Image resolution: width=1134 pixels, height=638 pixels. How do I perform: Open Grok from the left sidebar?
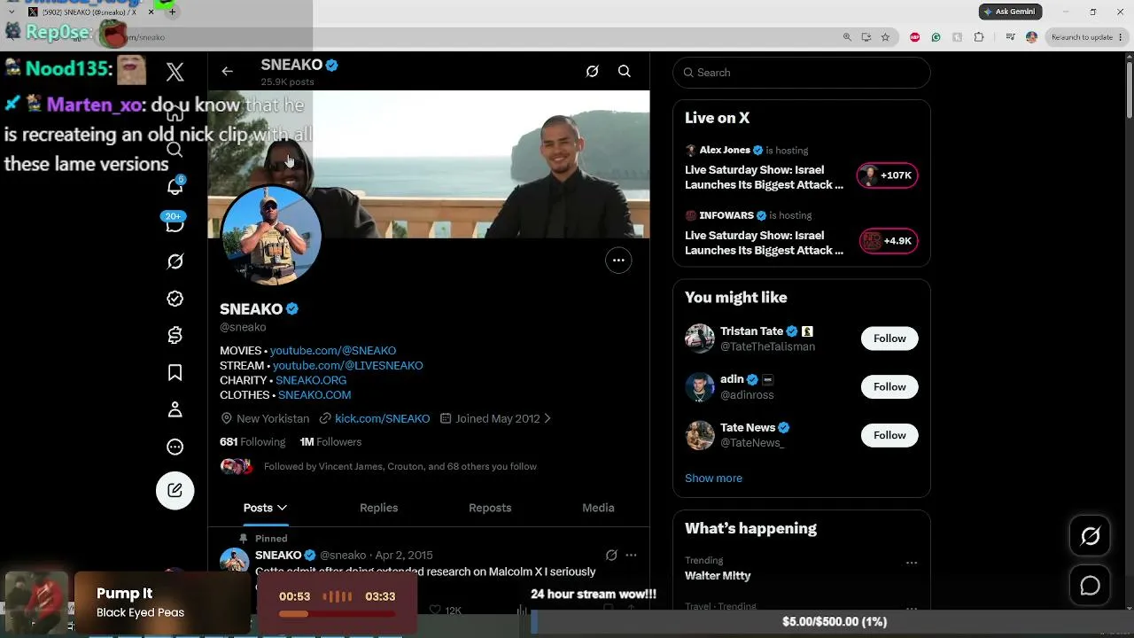(x=175, y=261)
